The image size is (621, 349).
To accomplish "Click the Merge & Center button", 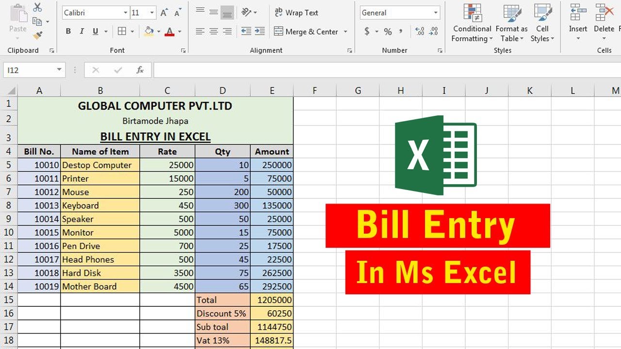I will pyautogui.click(x=307, y=31).
